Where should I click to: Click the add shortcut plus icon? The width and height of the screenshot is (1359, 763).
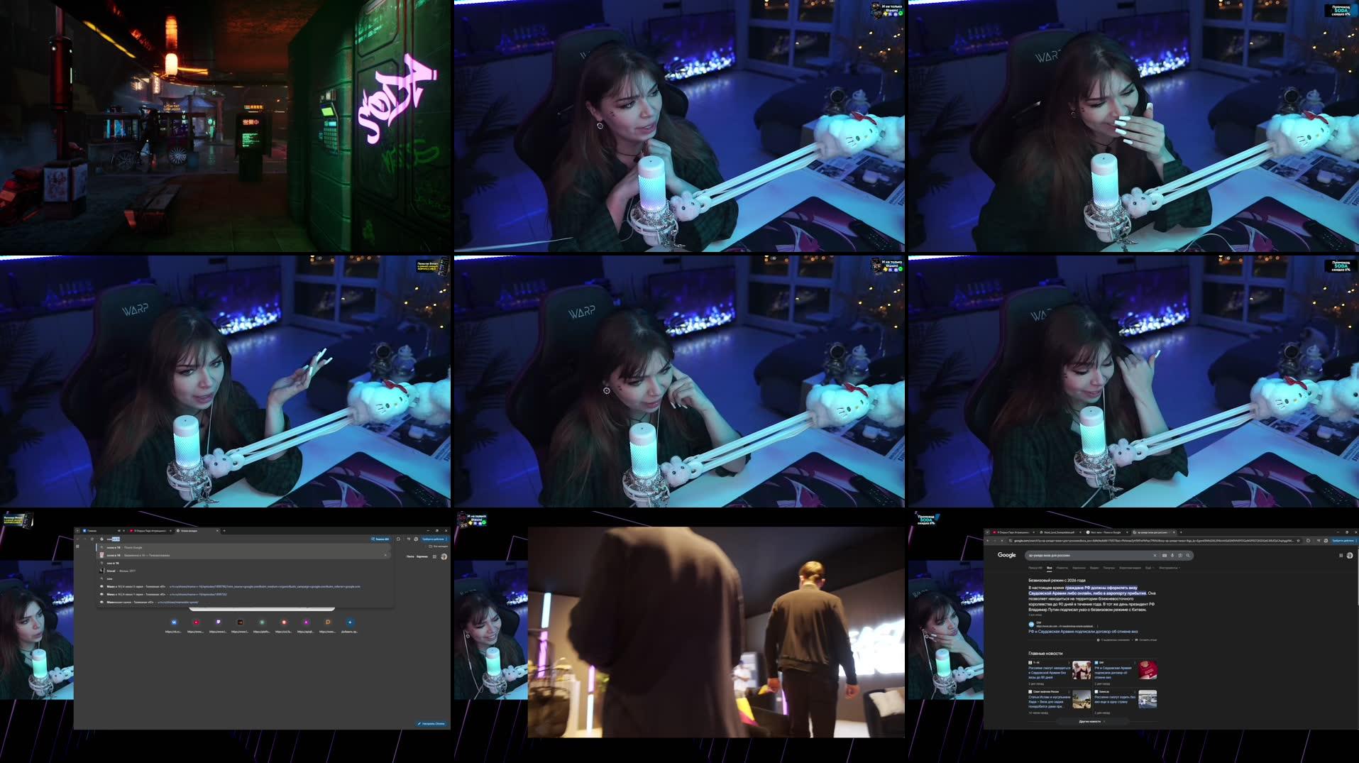[x=351, y=622]
